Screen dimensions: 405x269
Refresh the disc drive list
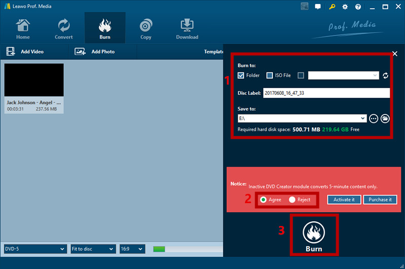click(x=385, y=75)
